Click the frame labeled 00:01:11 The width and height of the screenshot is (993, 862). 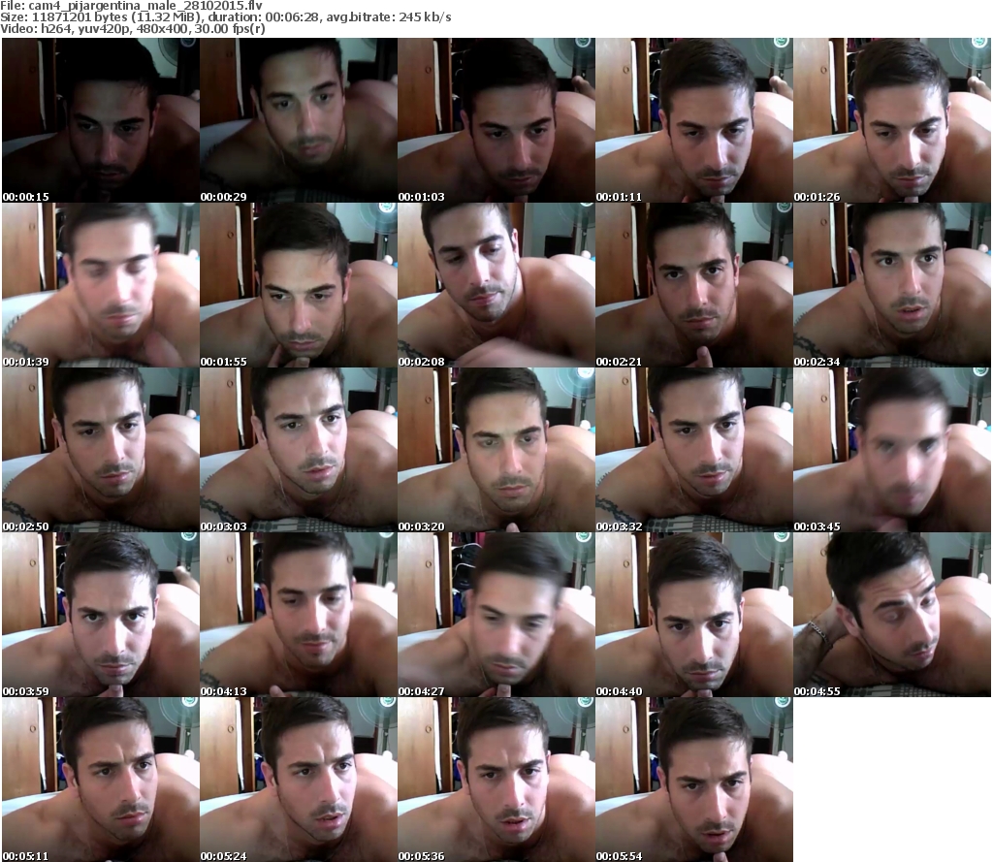click(694, 120)
